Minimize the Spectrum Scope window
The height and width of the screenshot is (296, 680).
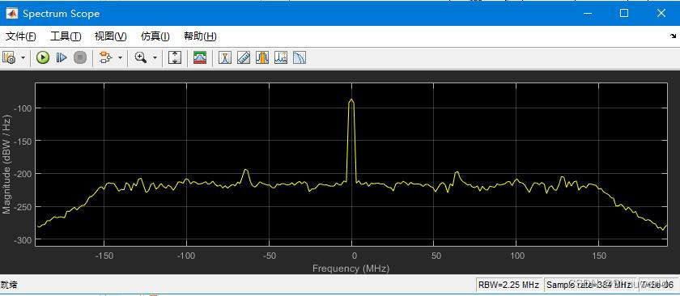[x=588, y=14]
